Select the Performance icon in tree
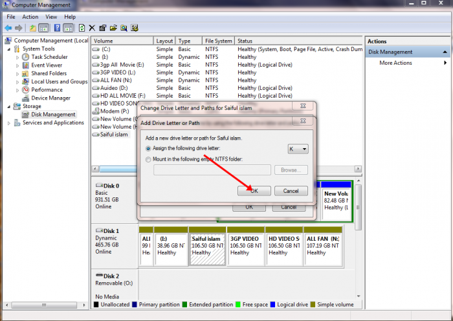The image size is (453, 321). click(26, 90)
